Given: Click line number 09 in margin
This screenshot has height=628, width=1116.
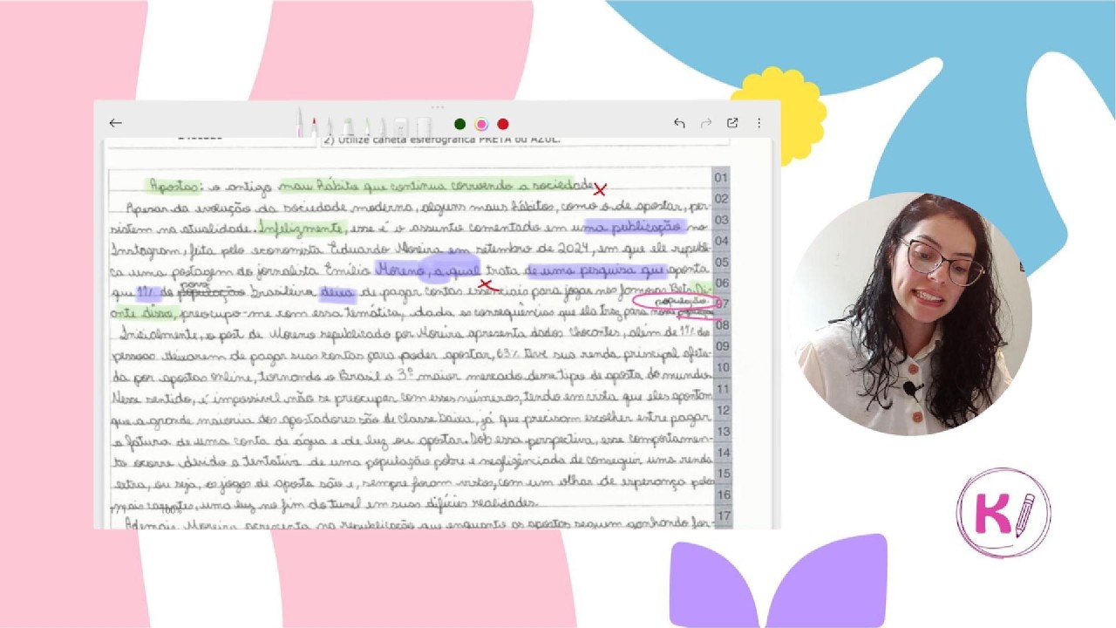Looking at the screenshot, I should click(721, 346).
